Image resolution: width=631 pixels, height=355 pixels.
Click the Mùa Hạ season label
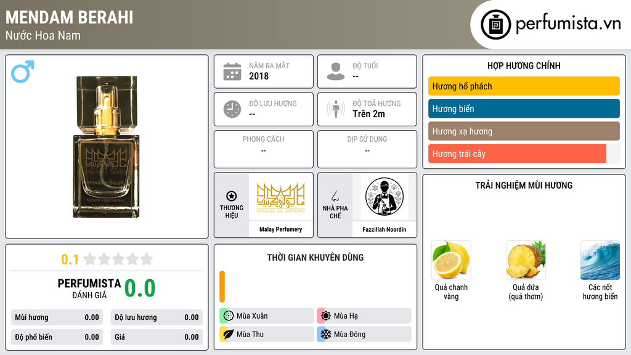coord(346,316)
